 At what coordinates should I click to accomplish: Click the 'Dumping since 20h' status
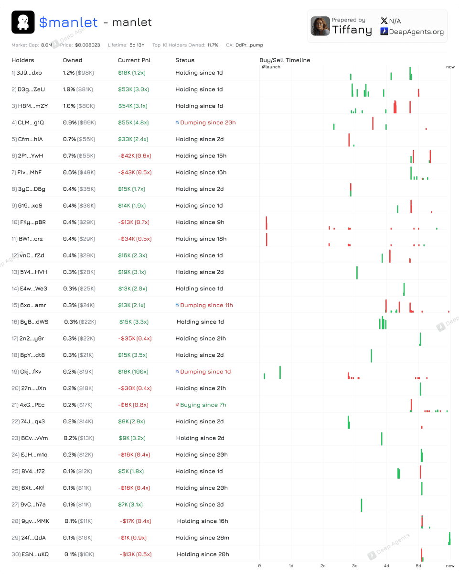208,122
